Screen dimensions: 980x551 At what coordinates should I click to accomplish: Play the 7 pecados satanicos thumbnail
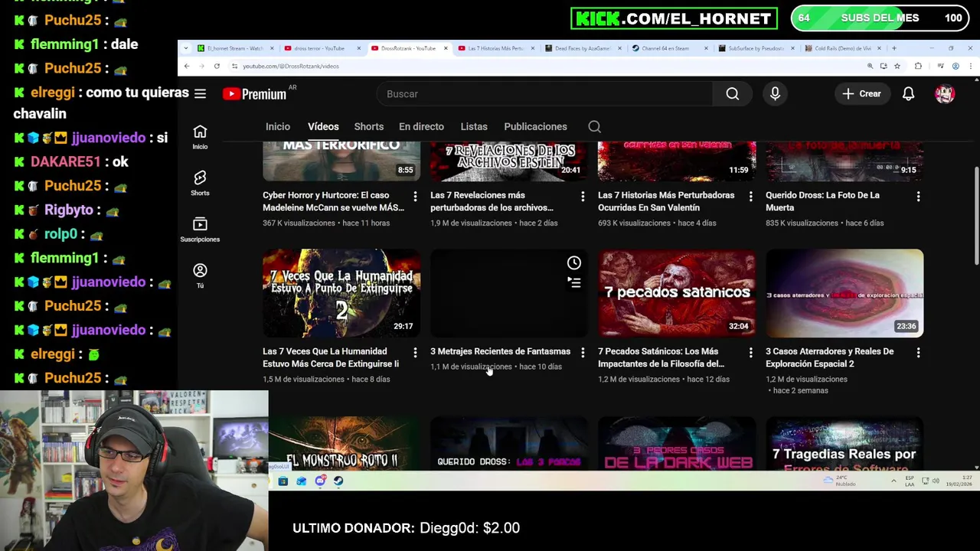pyautogui.click(x=677, y=293)
